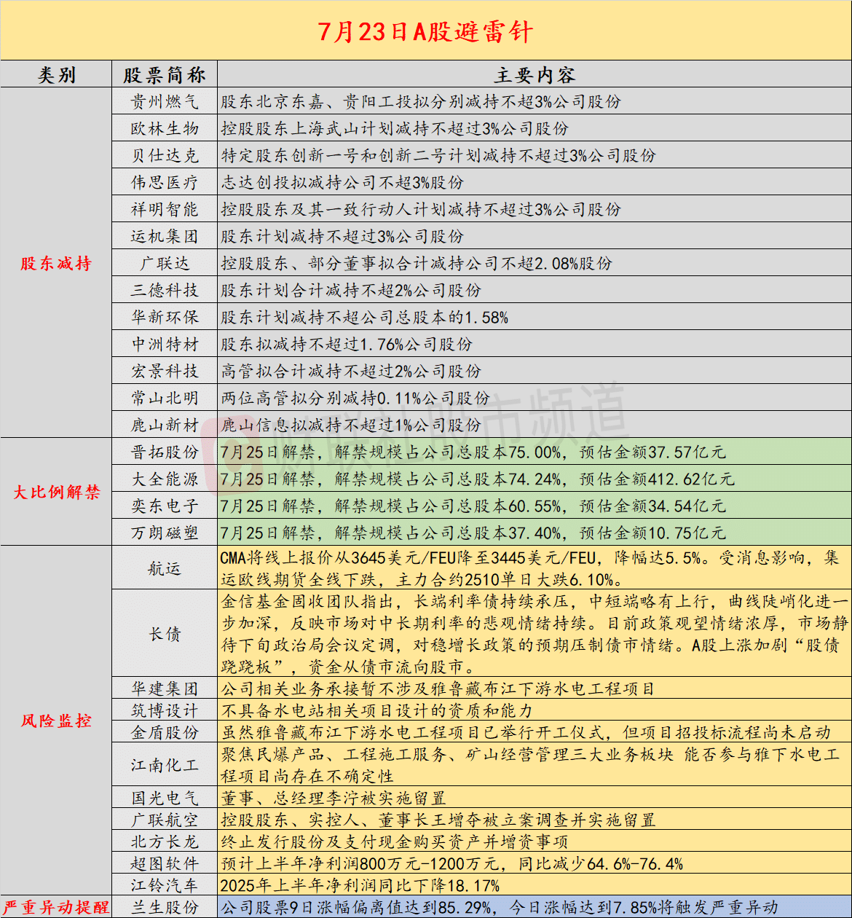Screen dimensions: 852x918
Task: Select the 大全能源 stock name cell
Action: pos(165,479)
